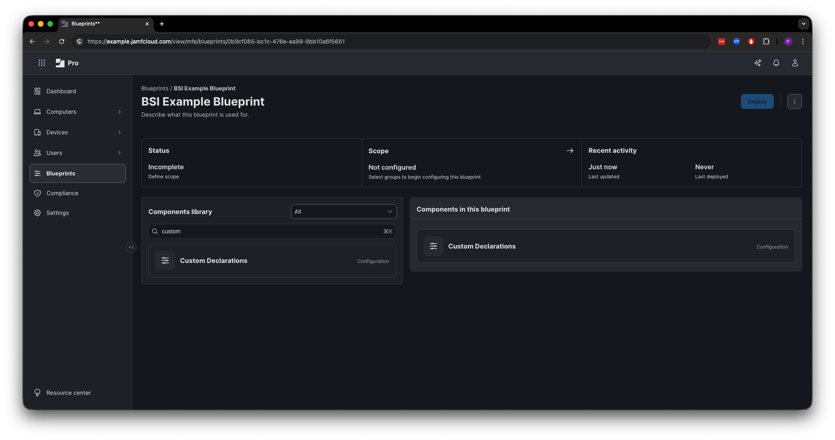Viewport: 835px width, 440px height.
Task: Open the Blueprints breadcrumb link
Action: 155,88
